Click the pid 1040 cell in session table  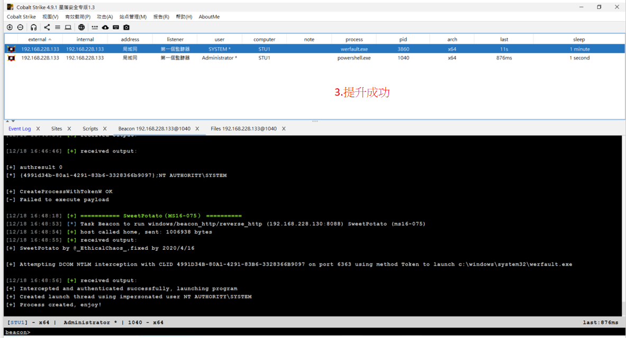point(403,58)
